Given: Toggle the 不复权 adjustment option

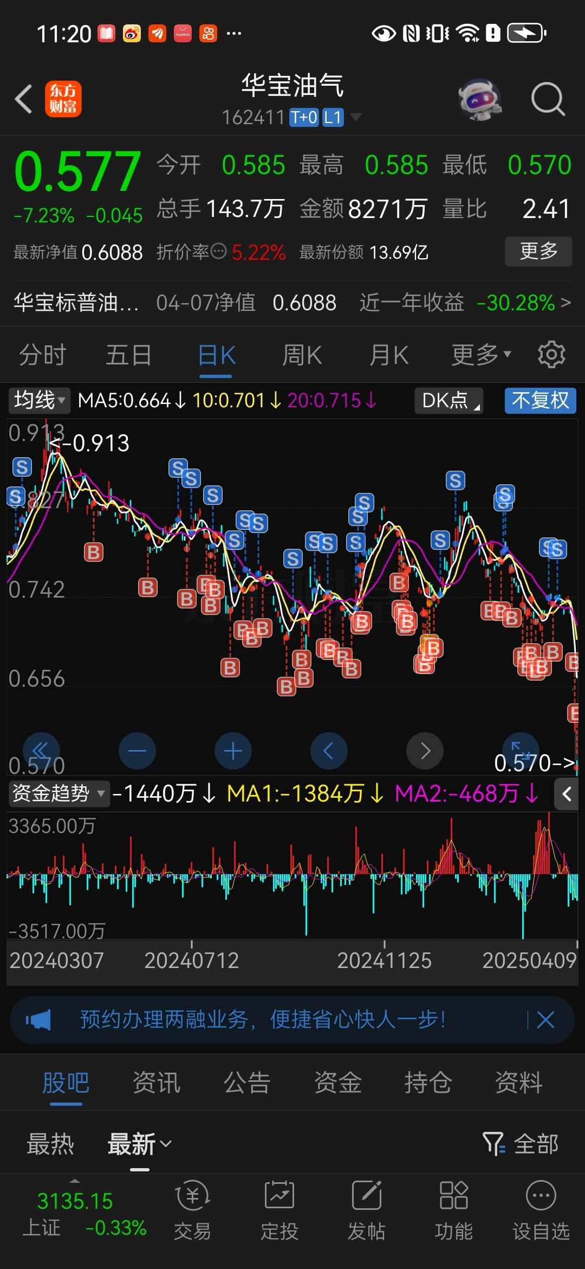Looking at the screenshot, I should point(540,401).
